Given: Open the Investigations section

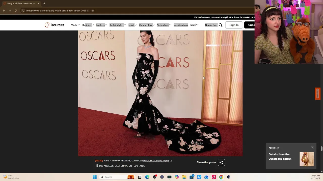Looking at the screenshot, I should [181, 25].
